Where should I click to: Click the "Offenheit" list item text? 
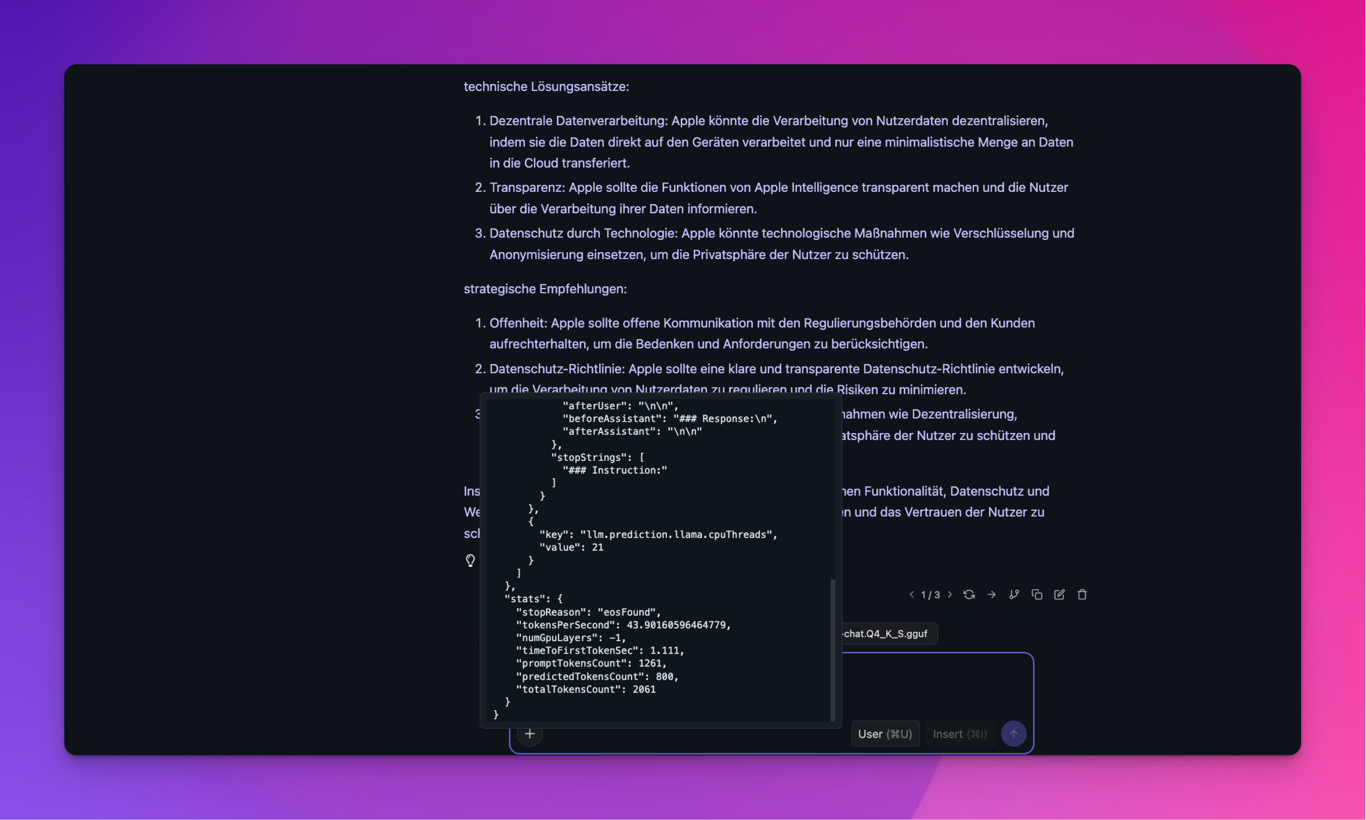click(762, 333)
